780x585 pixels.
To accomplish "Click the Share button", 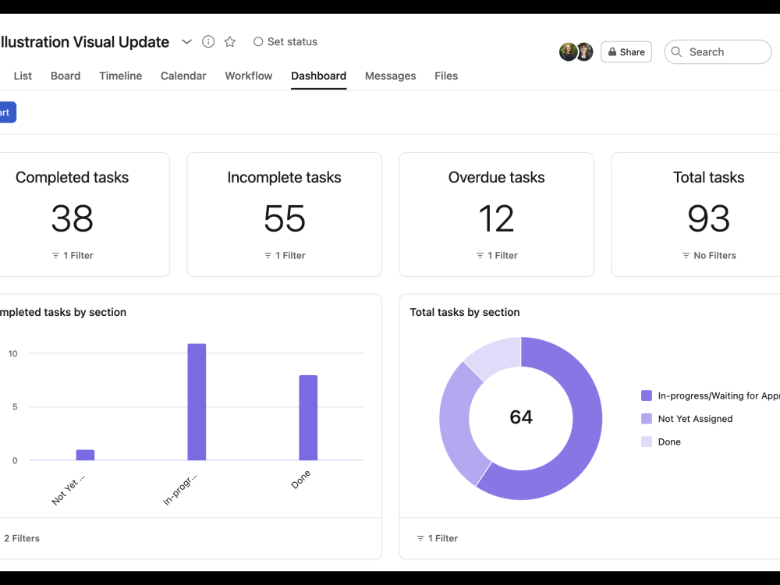I will 626,51.
